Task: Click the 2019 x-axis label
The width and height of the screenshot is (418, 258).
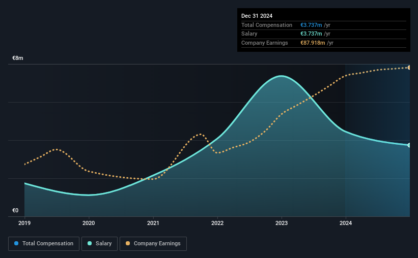Action: (x=24, y=223)
